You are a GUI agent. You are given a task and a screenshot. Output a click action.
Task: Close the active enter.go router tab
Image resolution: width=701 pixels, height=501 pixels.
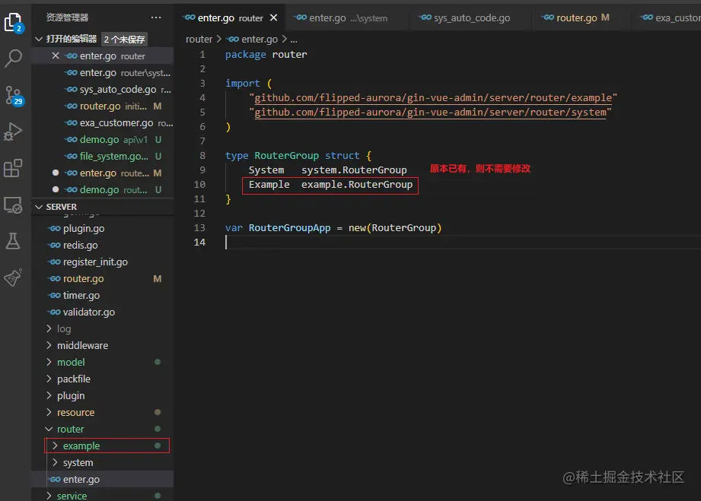[273, 17]
